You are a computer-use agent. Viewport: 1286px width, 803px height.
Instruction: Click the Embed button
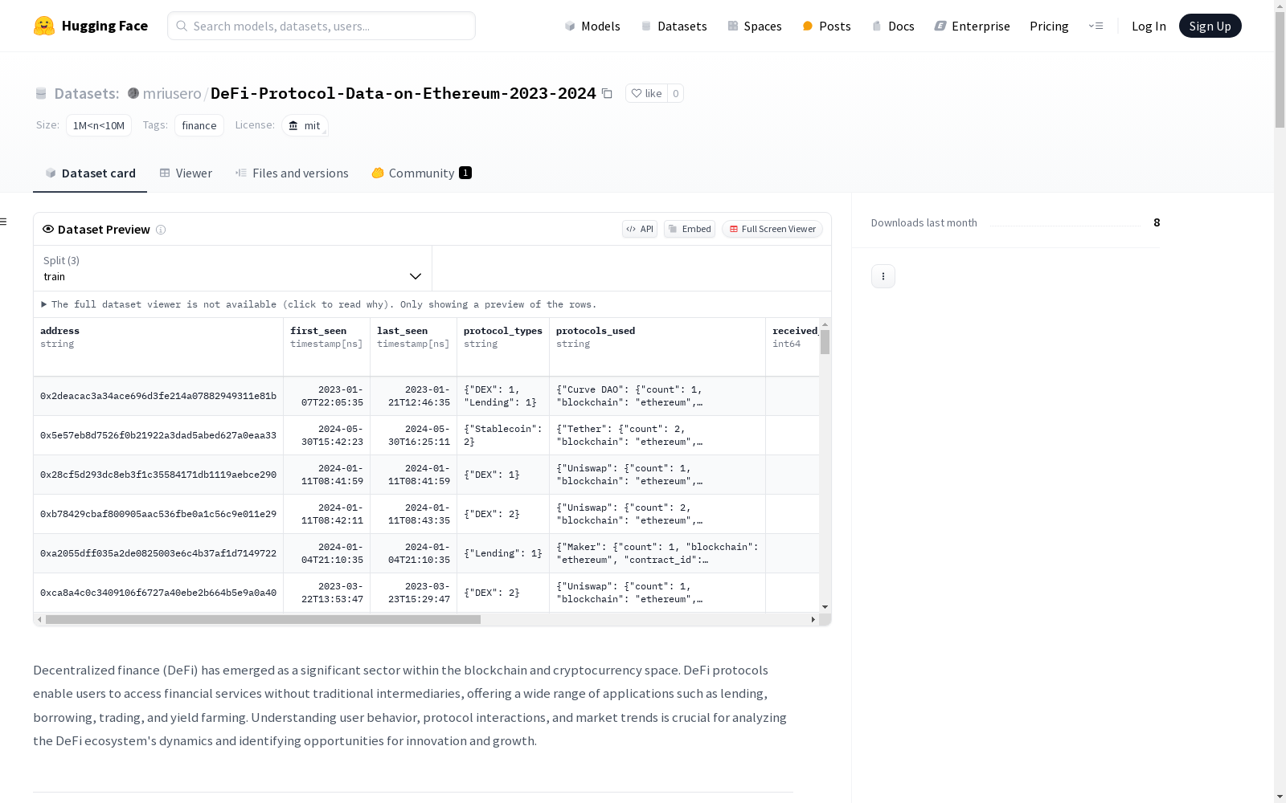pos(690,229)
